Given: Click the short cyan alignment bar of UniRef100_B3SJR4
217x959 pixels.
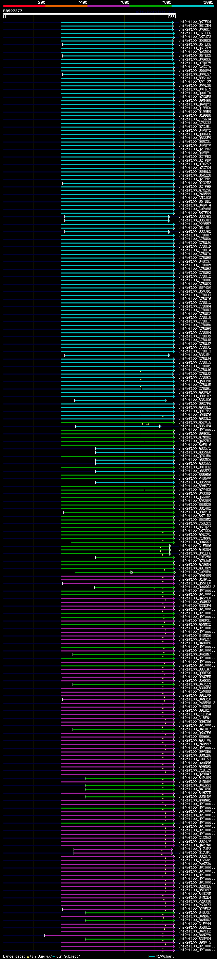Looking at the screenshot, I should [x=118, y=426].
